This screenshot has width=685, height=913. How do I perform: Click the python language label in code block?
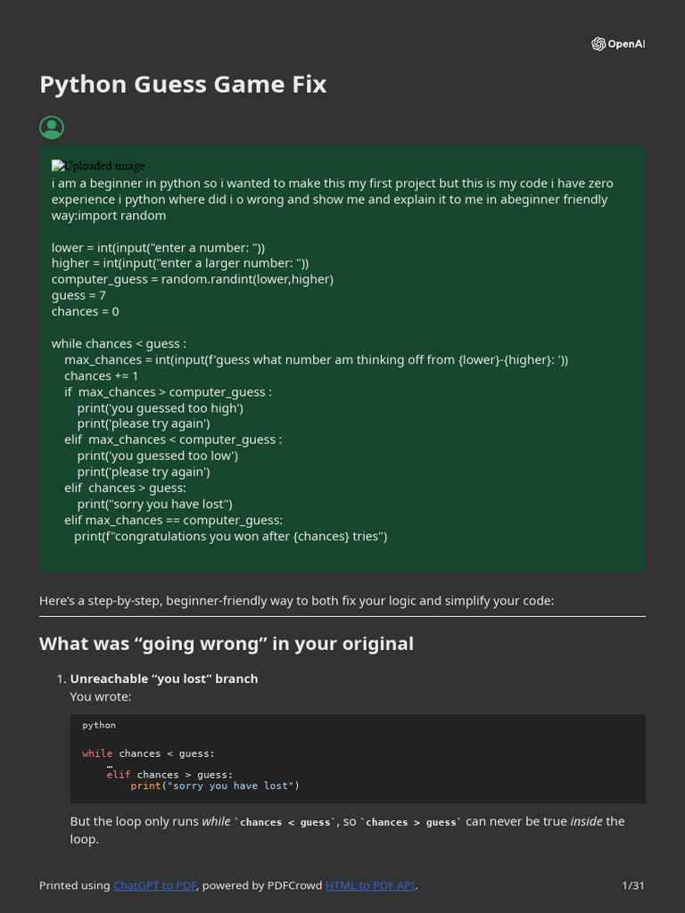click(99, 725)
